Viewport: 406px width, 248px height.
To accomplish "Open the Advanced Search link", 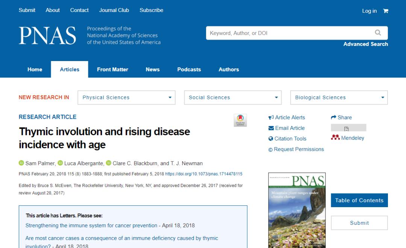I will (x=365, y=44).
